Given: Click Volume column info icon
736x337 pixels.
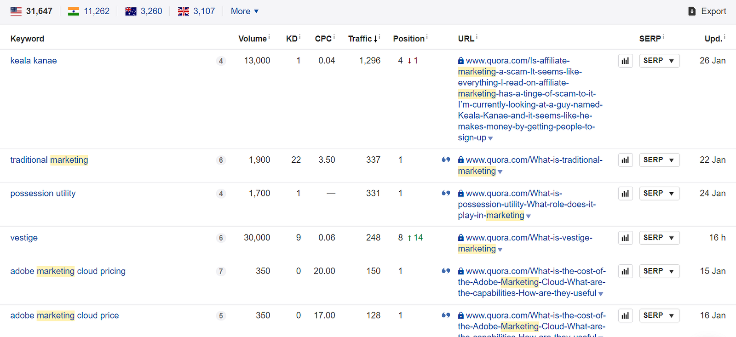Looking at the screenshot, I should pyautogui.click(x=269, y=36).
